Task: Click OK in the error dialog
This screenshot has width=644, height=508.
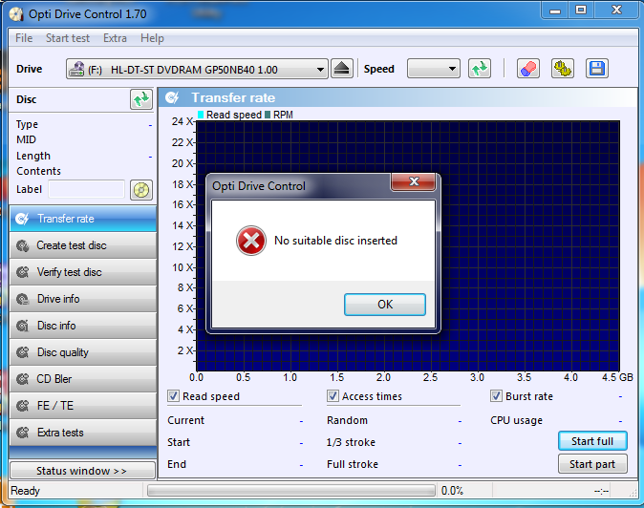Action: (385, 305)
